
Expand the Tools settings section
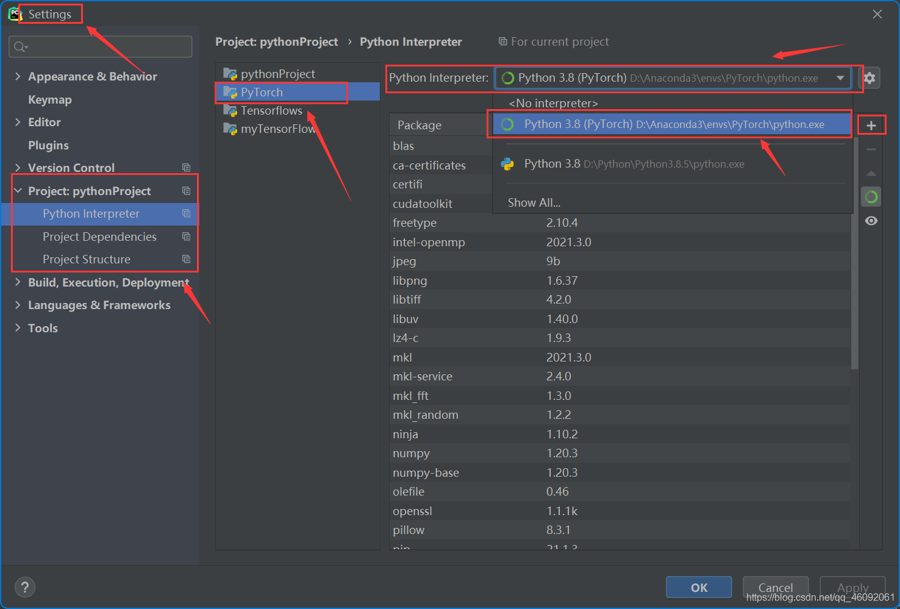point(18,328)
